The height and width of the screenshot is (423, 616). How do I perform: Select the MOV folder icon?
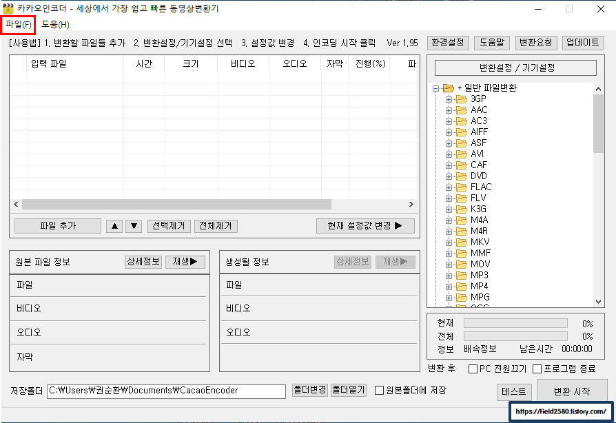pyautogui.click(x=461, y=265)
